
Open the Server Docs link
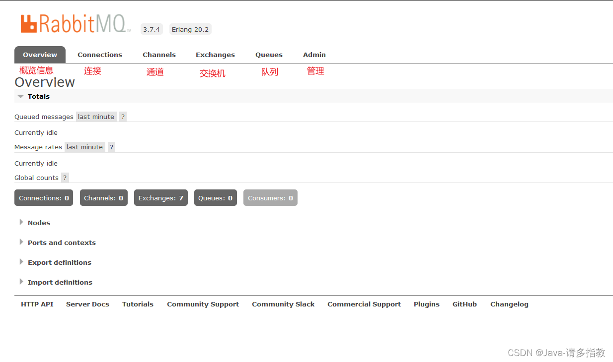87,304
